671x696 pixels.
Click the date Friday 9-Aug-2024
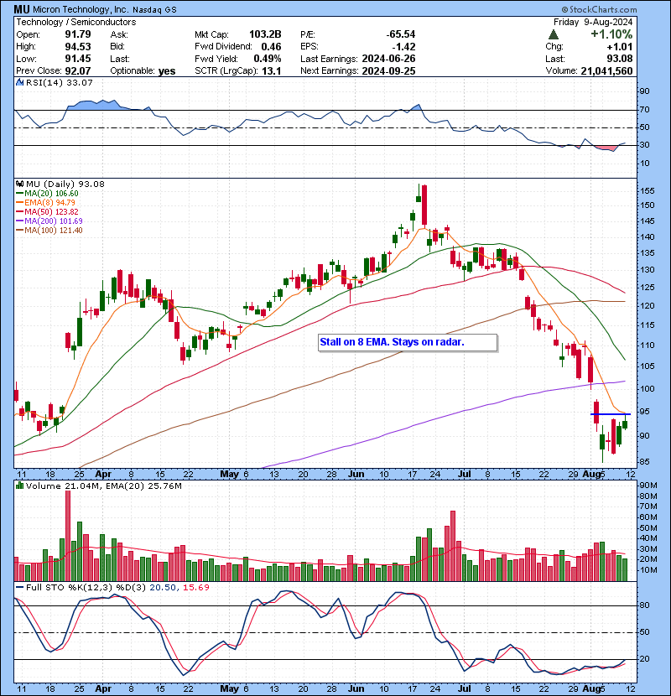(x=593, y=22)
